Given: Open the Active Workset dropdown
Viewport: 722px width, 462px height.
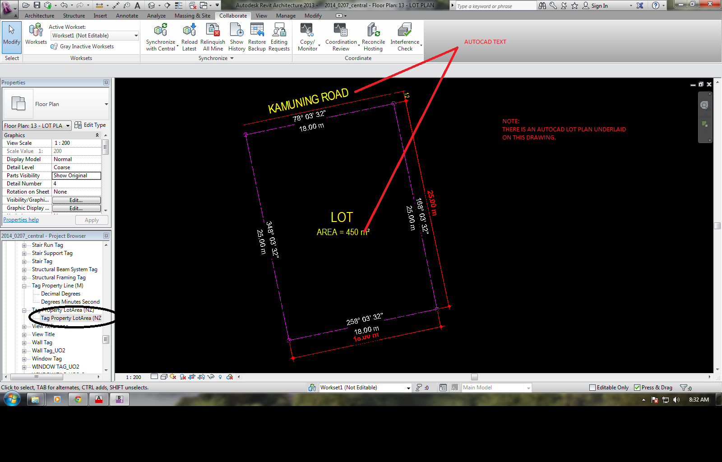Looking at the screenshot, I should click(136, 36).
